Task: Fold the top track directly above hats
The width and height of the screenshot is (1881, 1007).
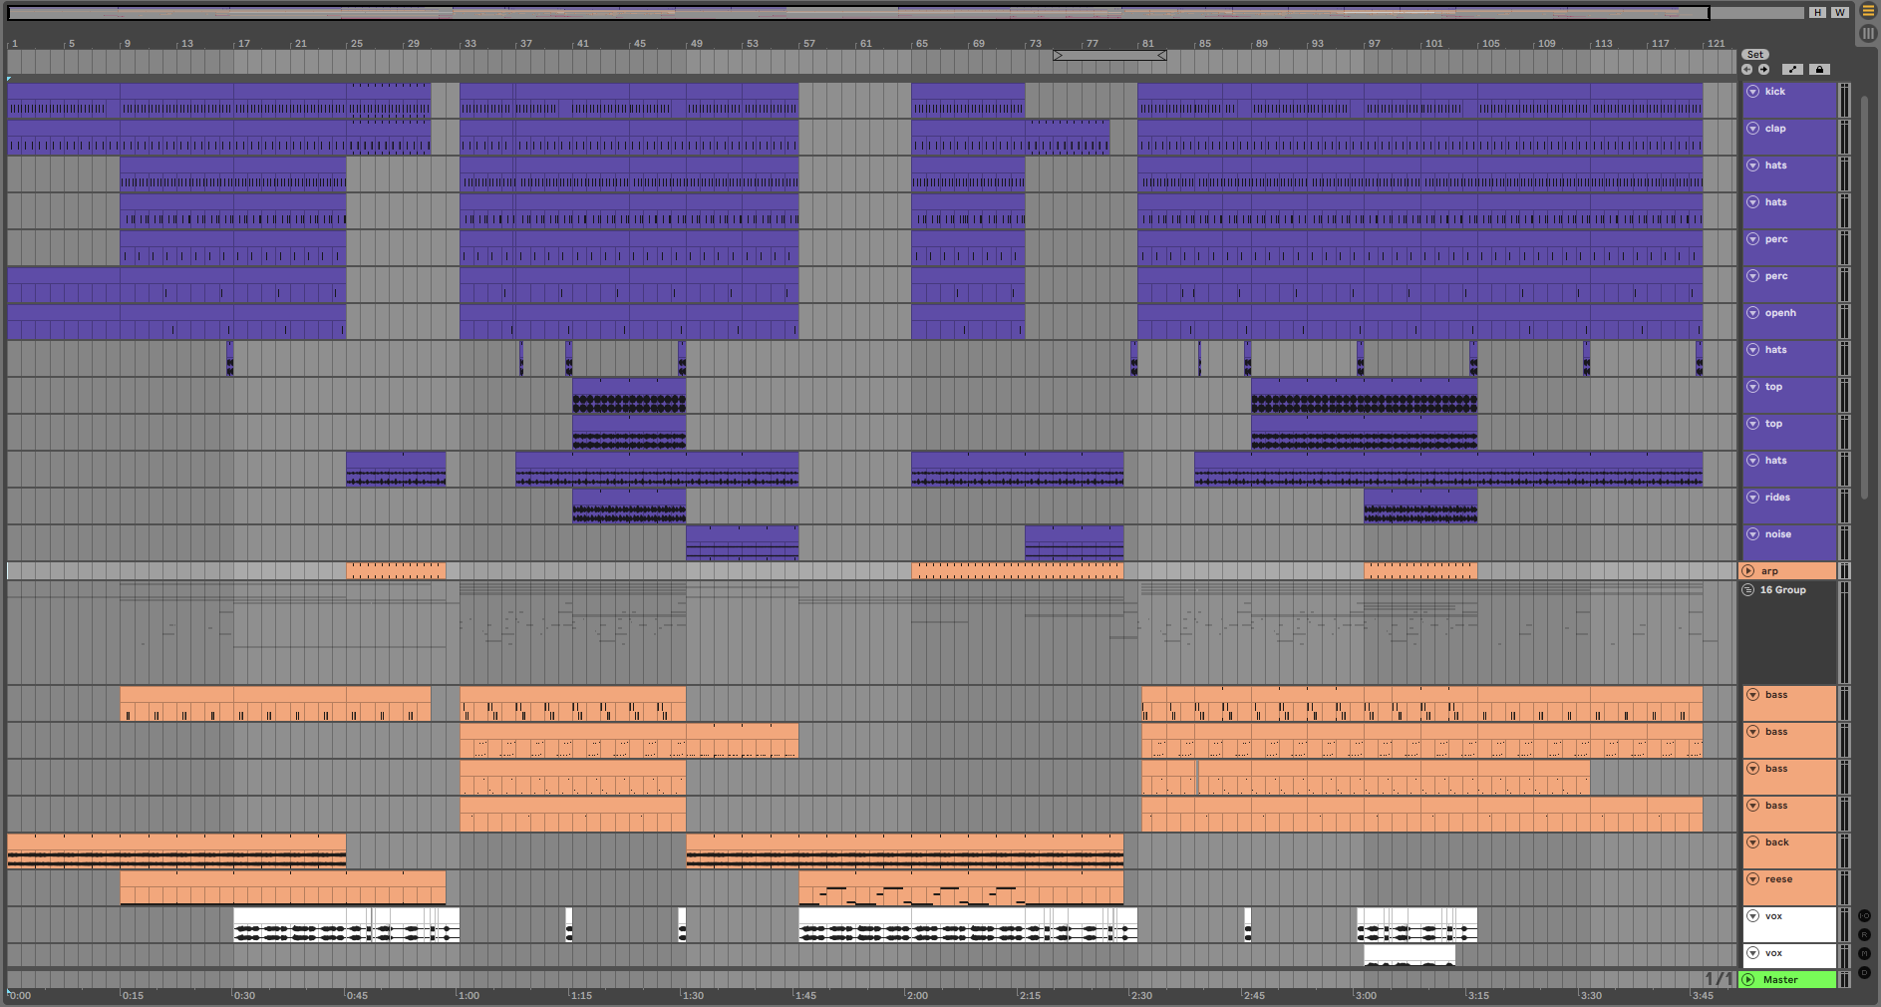Action: click(1752, 424)
